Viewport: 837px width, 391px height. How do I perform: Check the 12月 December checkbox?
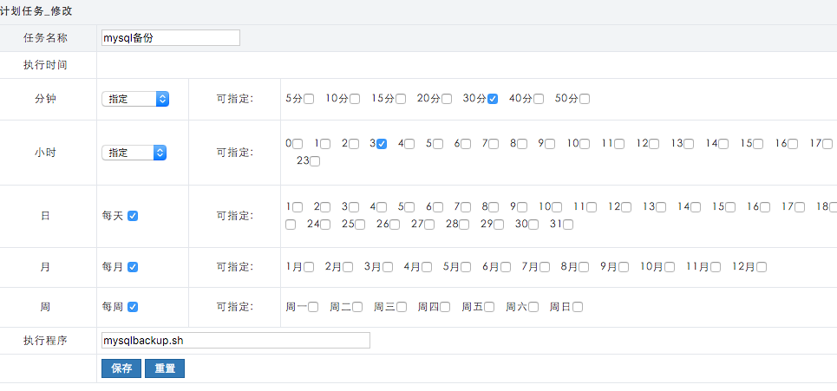(x=762, y=267)
